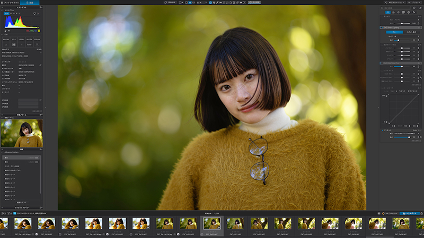Select the eyedropper tool in the top toolbar
This screenshot has height=238, width=424.
(x=217, y=3)
